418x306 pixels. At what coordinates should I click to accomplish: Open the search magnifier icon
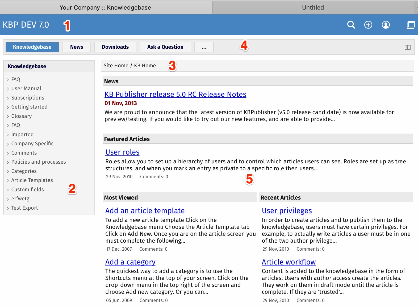[351, 25]
